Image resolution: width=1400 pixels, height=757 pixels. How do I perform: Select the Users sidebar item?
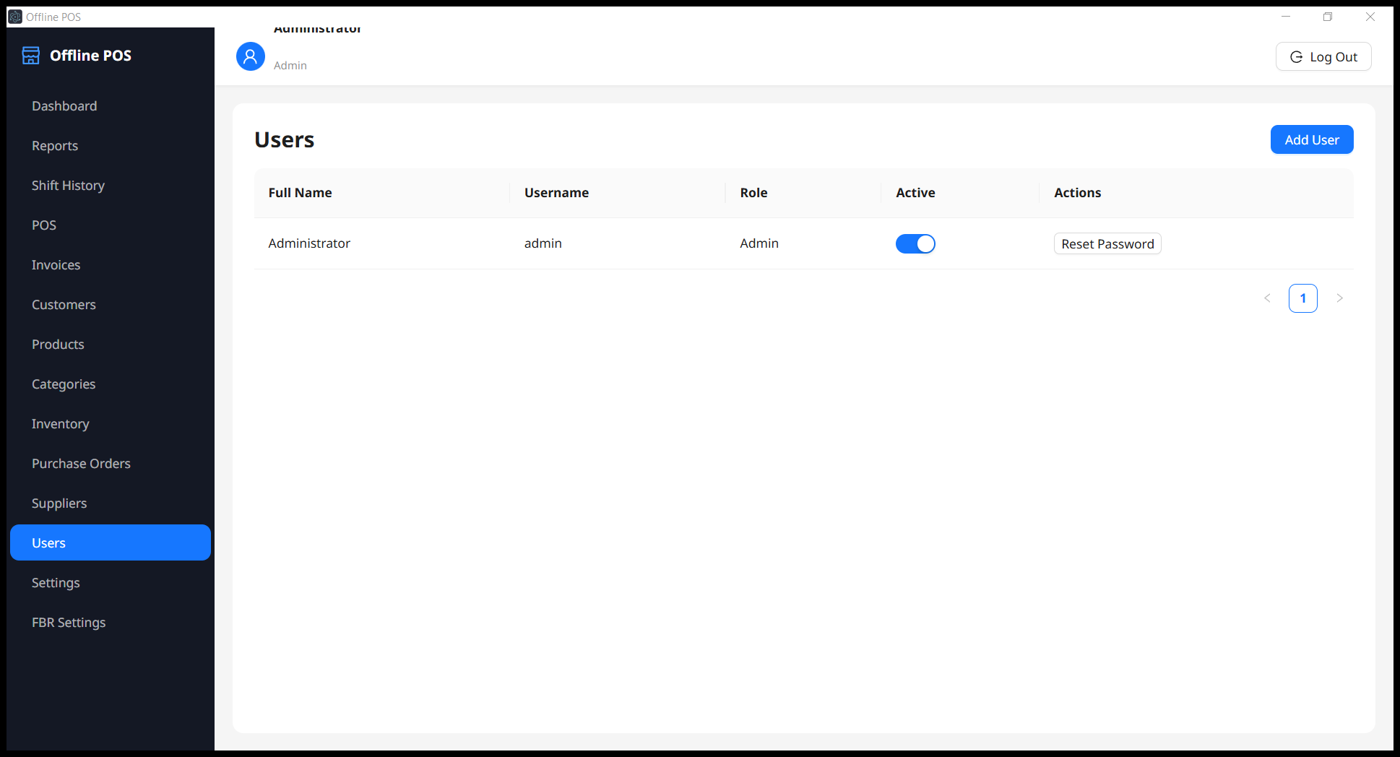(x=111, y=542)
